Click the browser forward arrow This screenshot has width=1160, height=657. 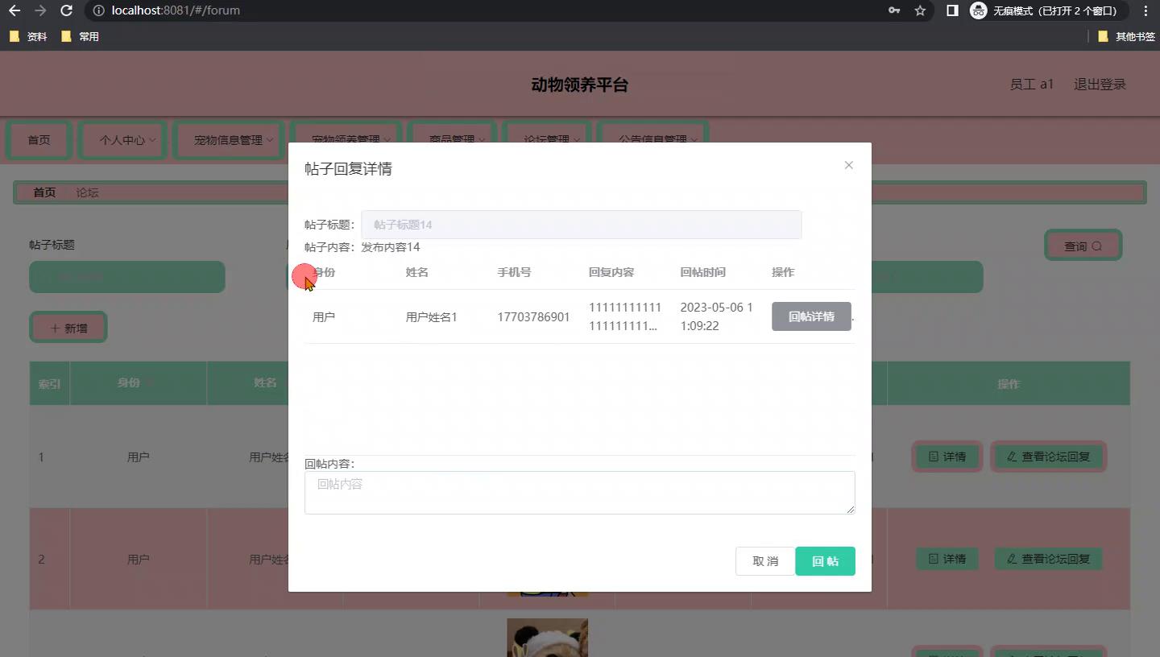pos(40,10)
